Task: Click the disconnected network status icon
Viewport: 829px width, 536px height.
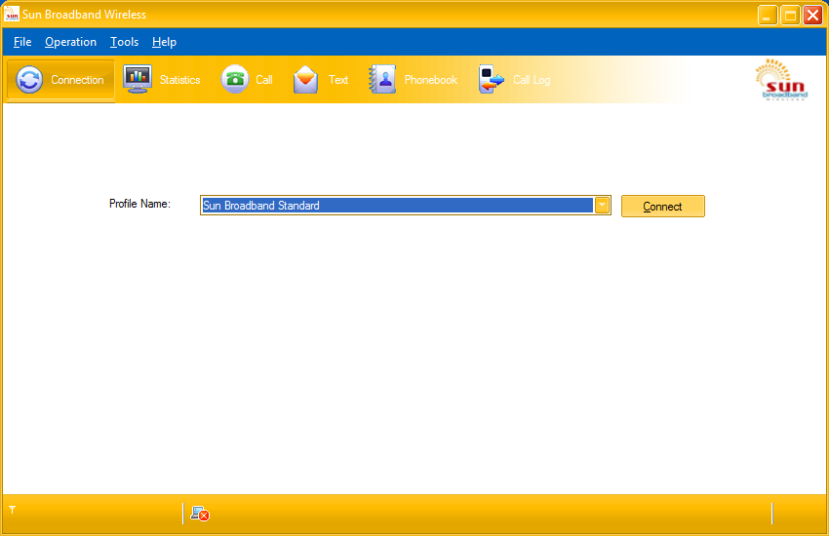Action: click(200, 514)
